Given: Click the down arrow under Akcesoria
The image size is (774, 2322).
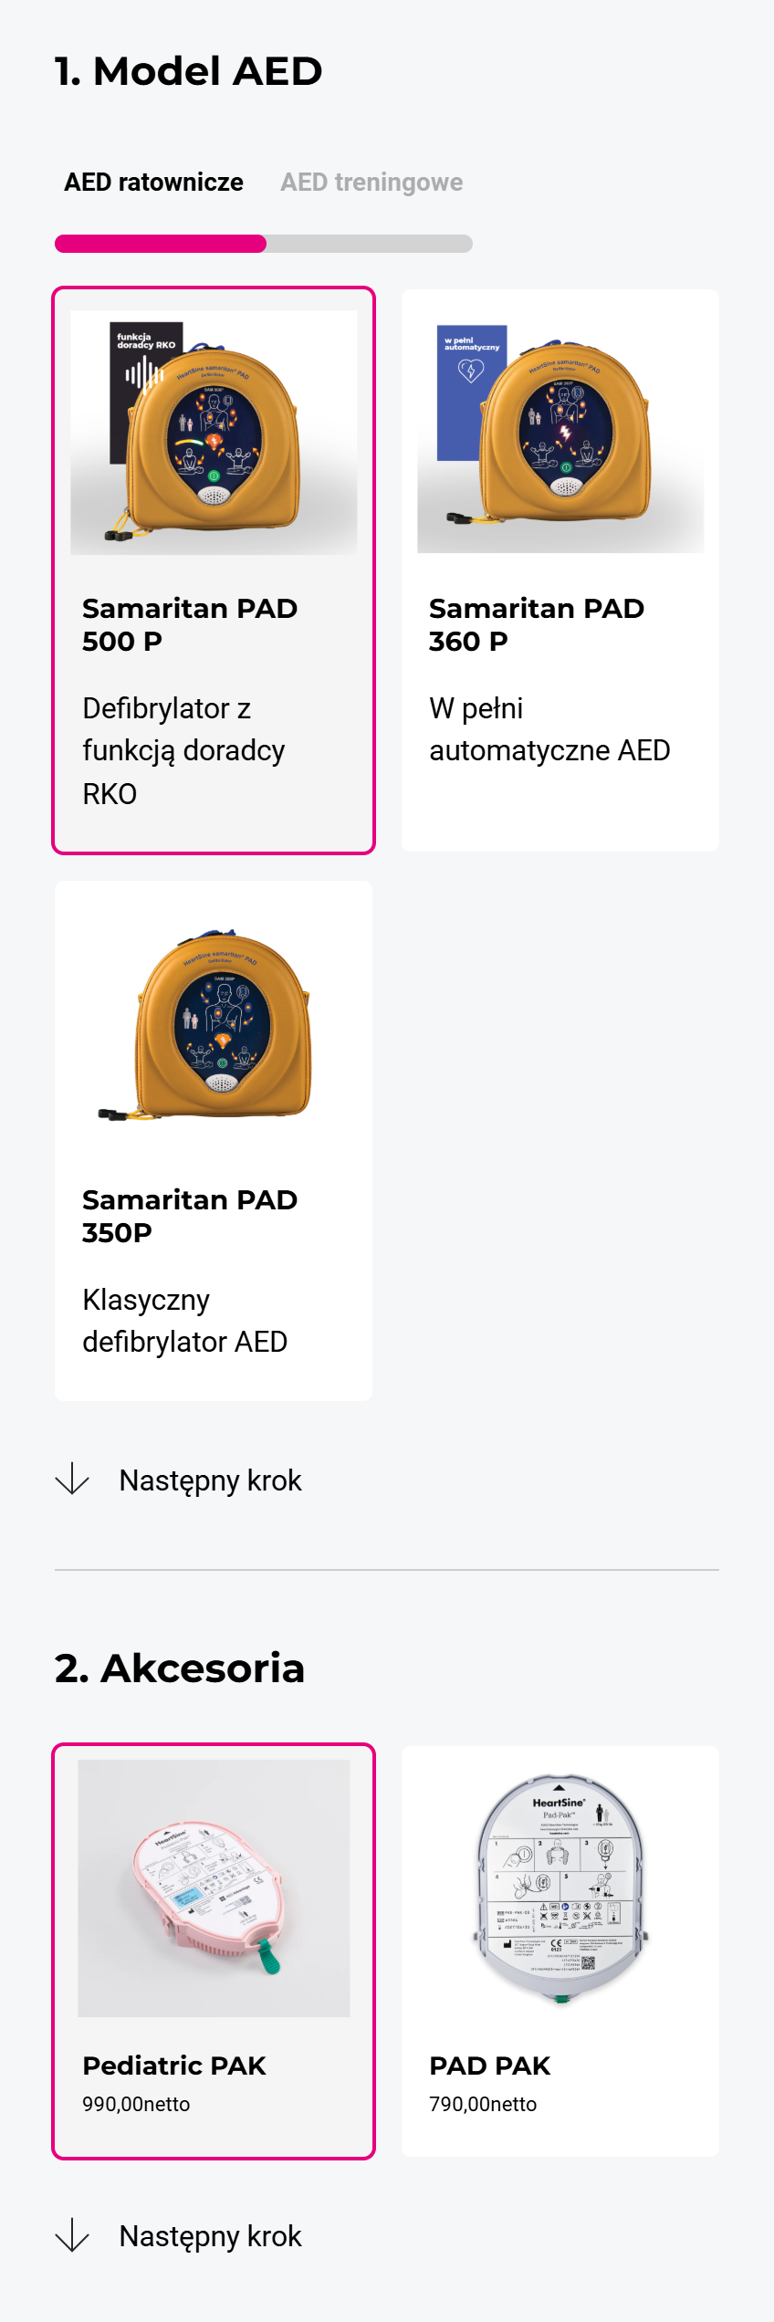Looking at the screenshot, I should 72,2235.
